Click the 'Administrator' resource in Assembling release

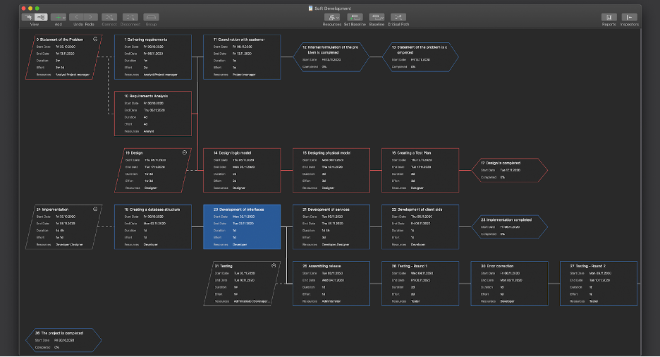pos(331,301)
